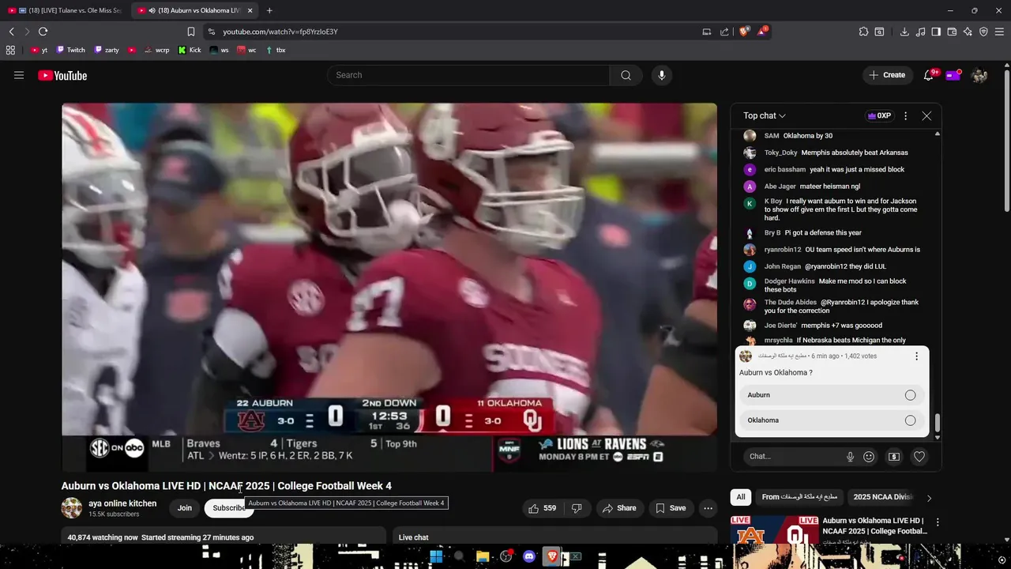Open browser downloads icon
Viewport: 1011px width, 569px height.
904,32
